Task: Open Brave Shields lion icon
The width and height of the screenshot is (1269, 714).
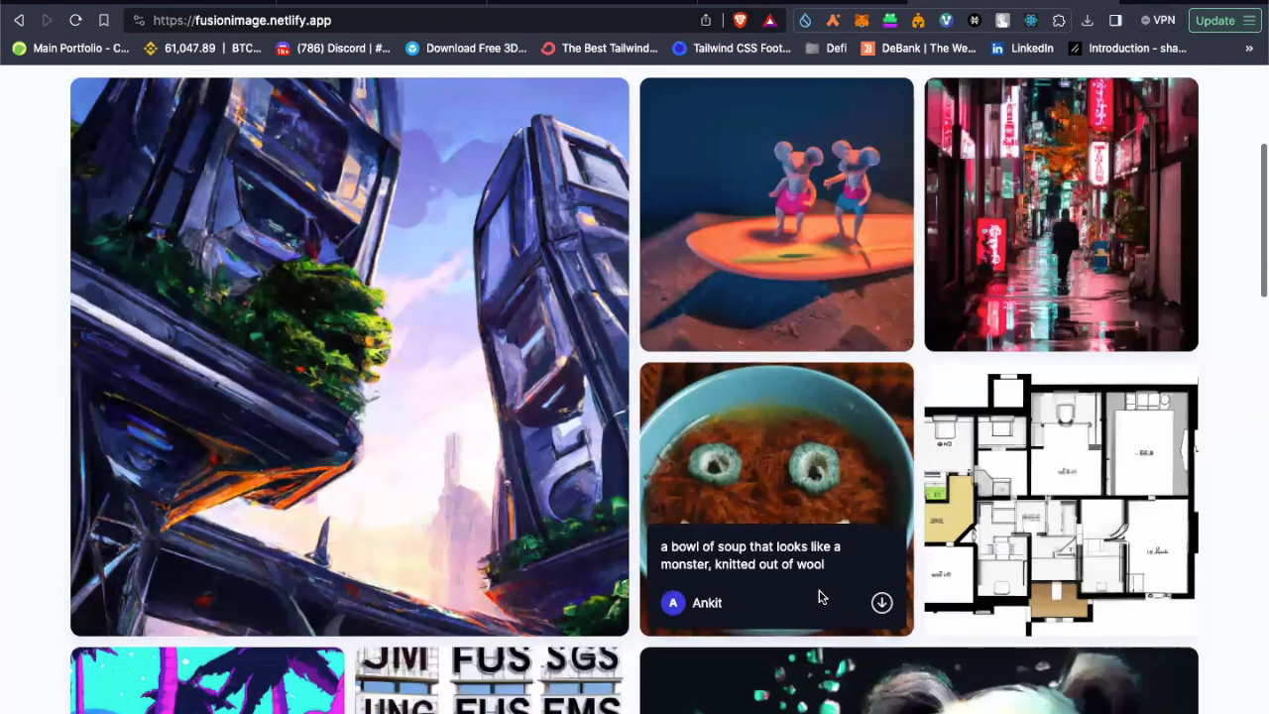Action: tap(740, 20)
